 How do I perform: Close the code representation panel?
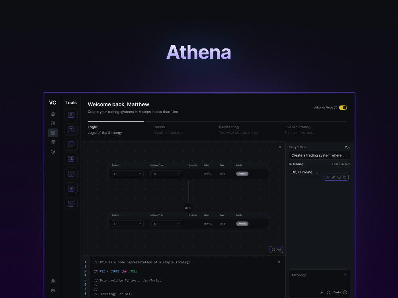[279, 262]
